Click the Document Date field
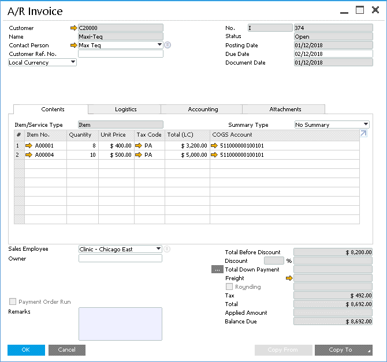 pyautogui.click(x=333, y=62)
